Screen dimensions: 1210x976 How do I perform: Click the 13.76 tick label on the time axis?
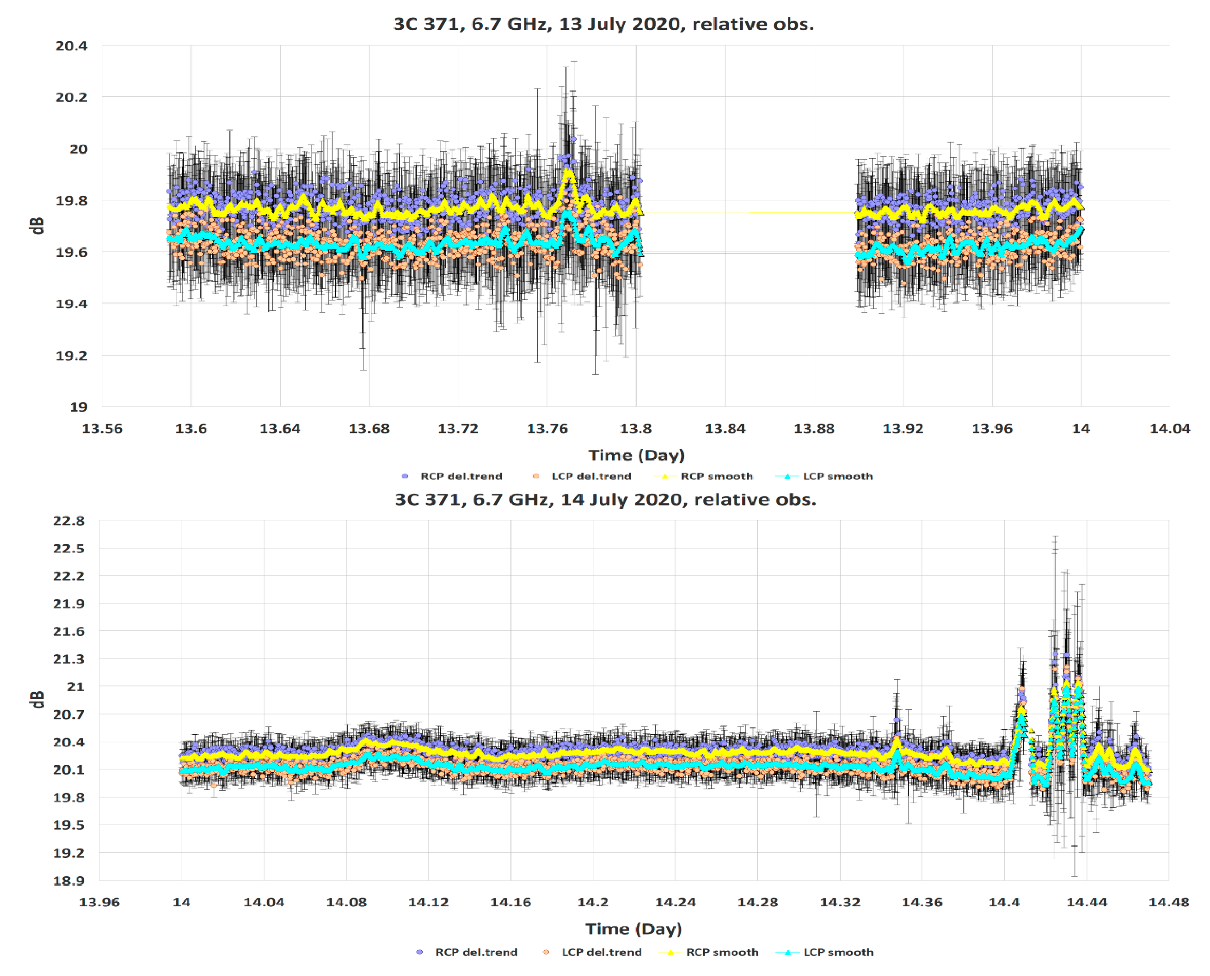pos(547,429)
